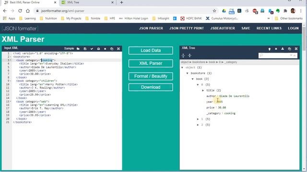Copy XML Tree with the copy icon

(289, 49)
